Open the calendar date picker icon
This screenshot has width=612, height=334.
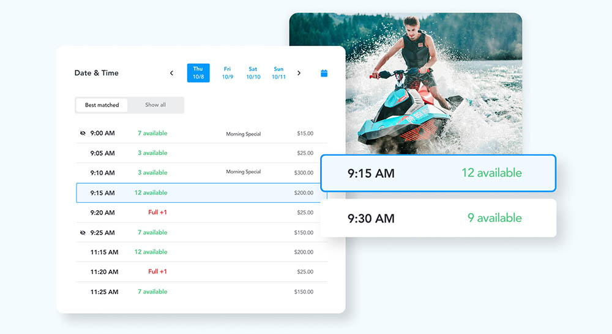click(x=324, y=73)
